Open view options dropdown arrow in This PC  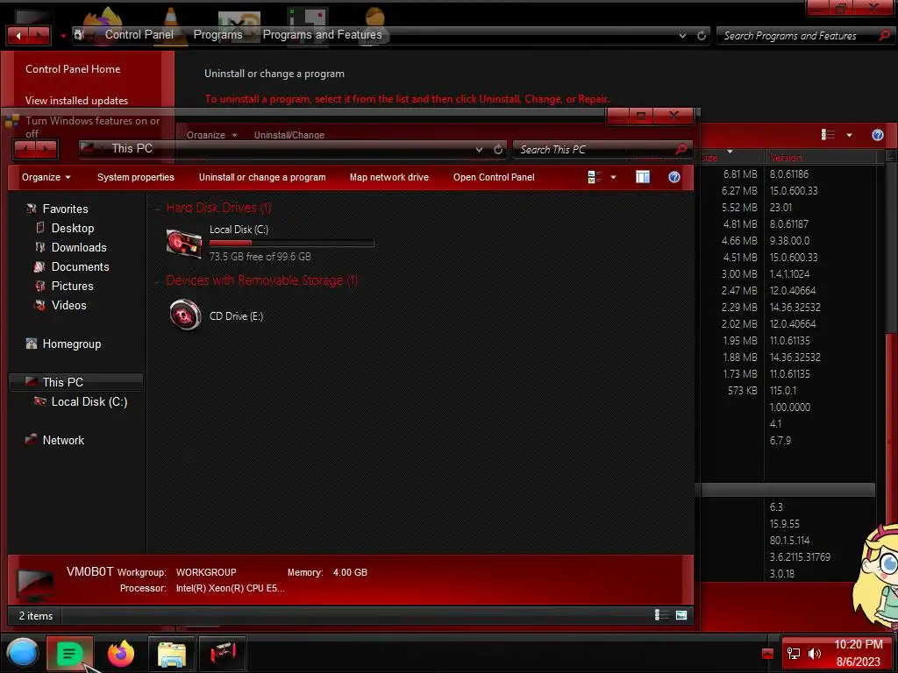tap(613, 177)
